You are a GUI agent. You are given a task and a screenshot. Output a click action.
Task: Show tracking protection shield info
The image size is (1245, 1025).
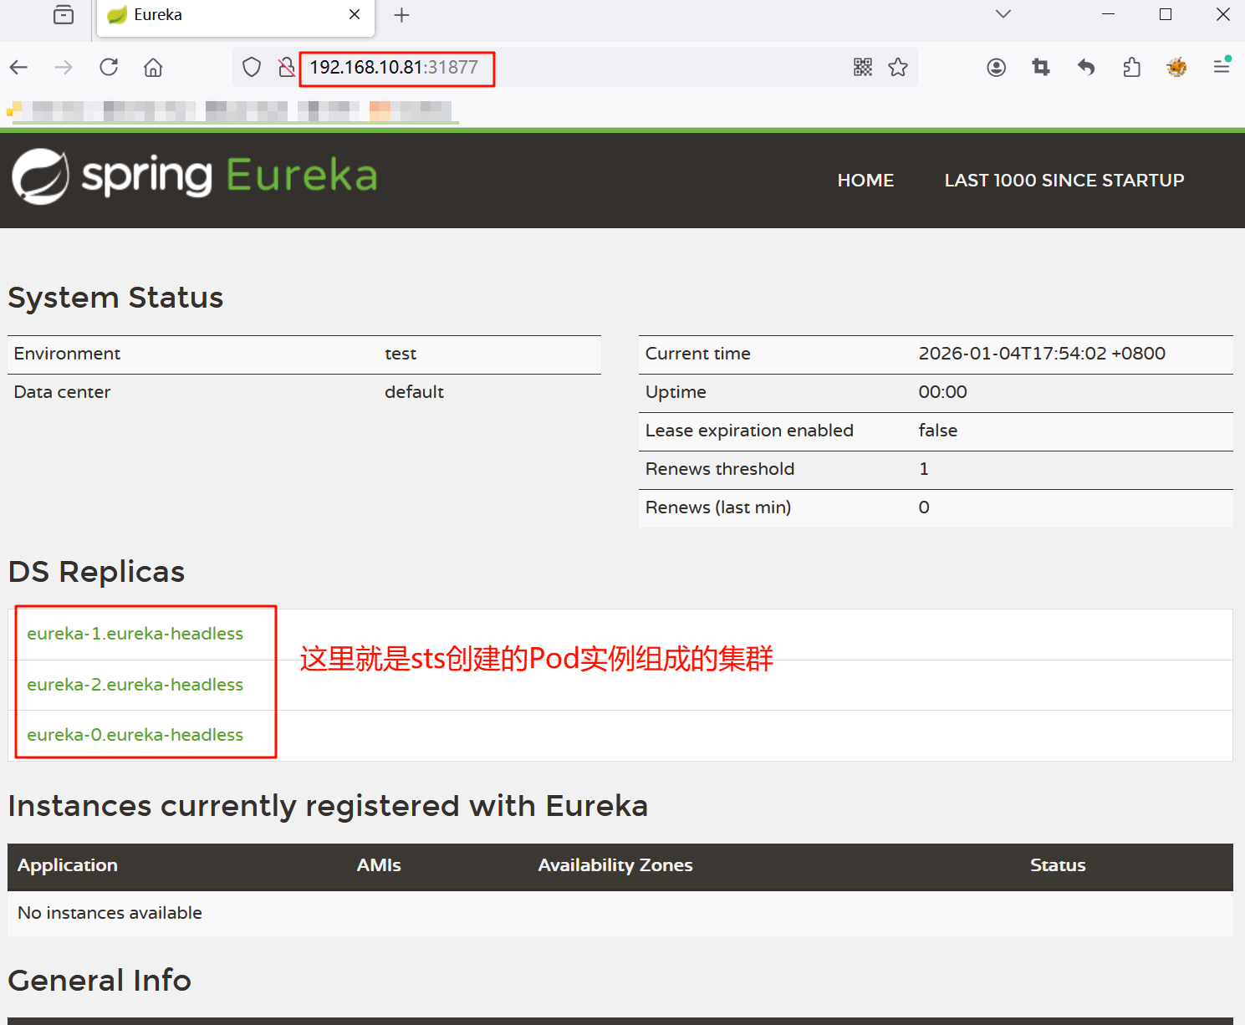click(252, 68)
